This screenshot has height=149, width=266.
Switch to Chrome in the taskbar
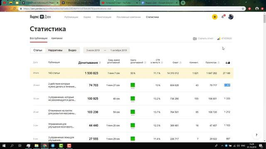pyautogui.click(x=44, y=146)
